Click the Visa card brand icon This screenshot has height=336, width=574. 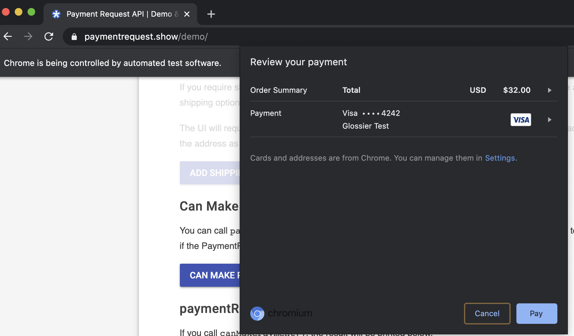tap(521, 120)
